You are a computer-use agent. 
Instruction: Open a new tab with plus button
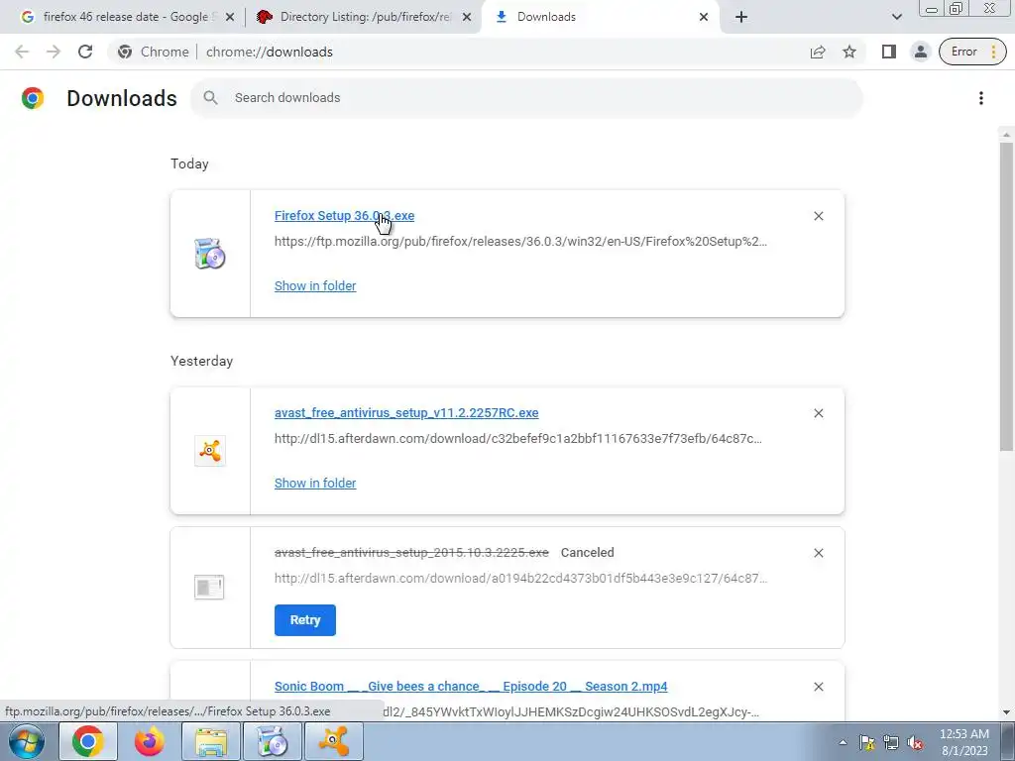[x=741, y=17]
